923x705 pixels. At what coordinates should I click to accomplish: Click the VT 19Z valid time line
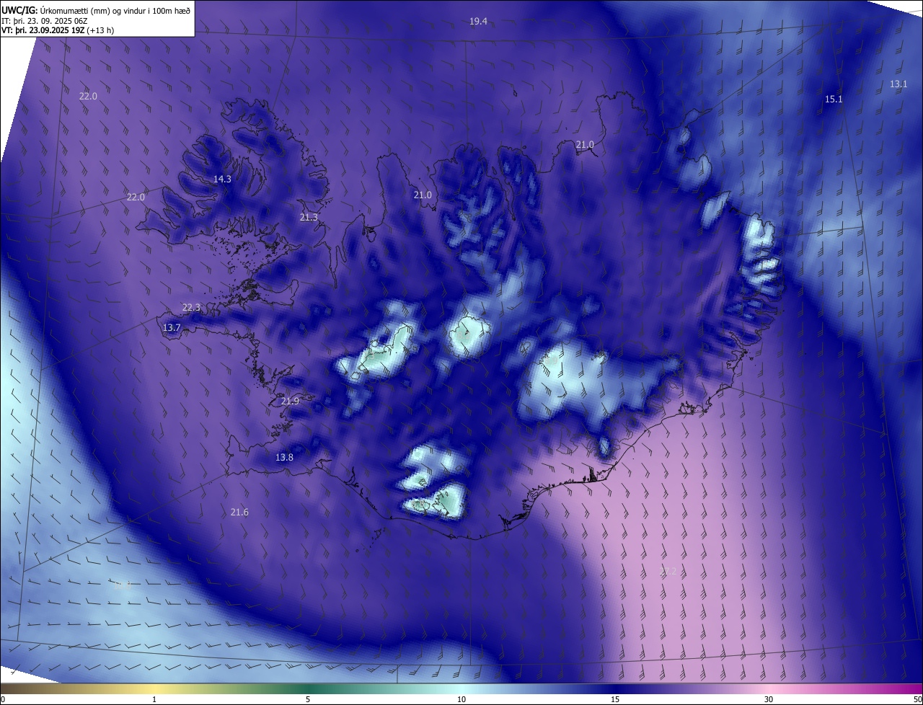[x=58, y=30]
